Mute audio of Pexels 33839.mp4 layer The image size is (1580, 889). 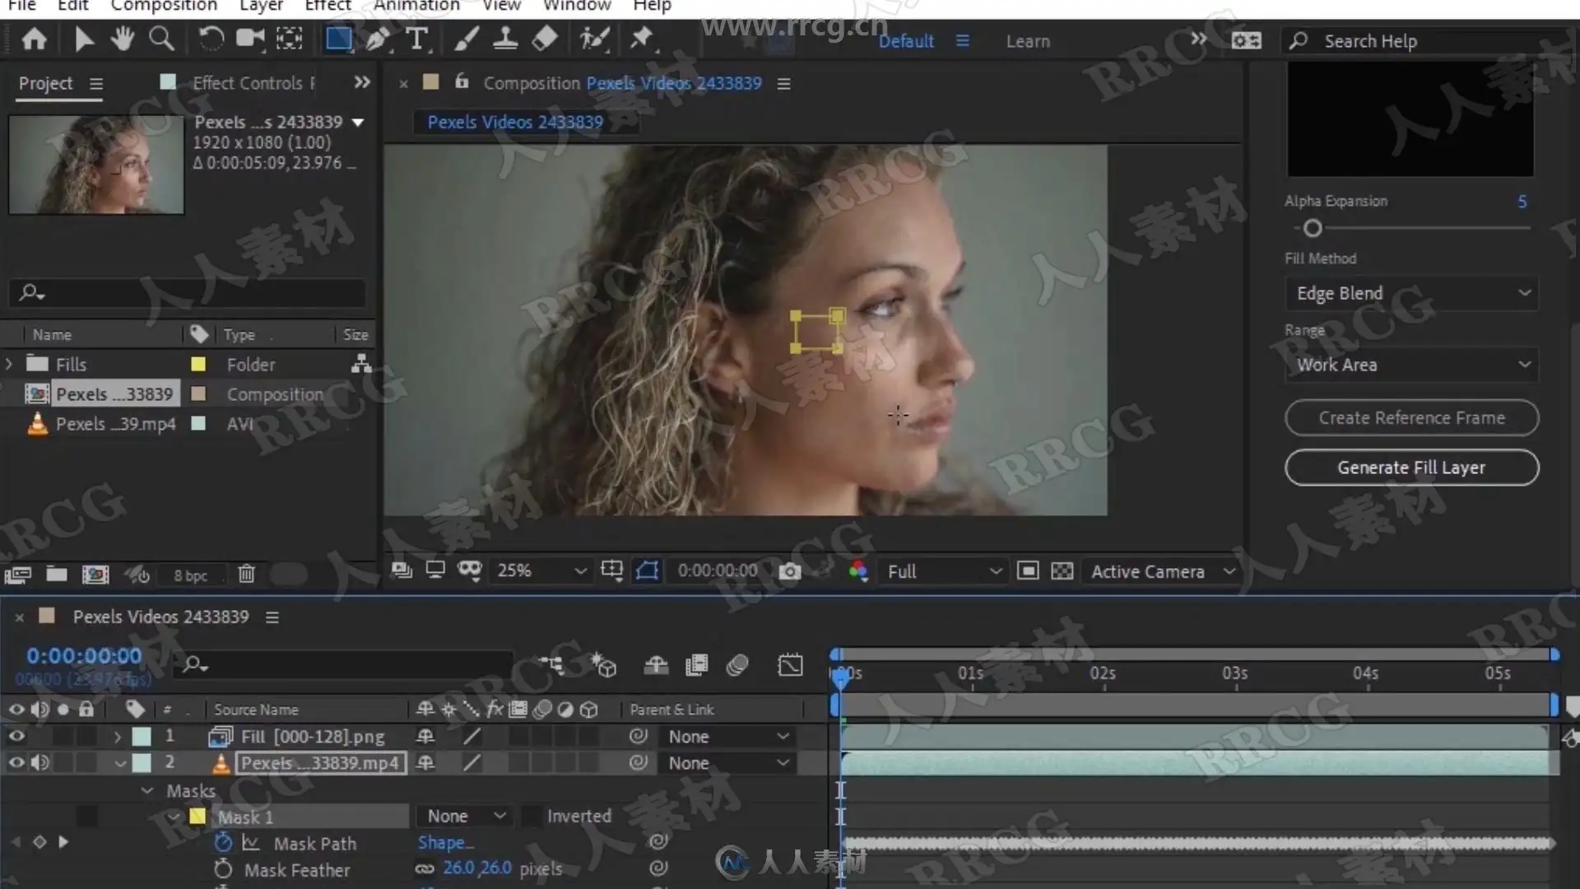pos(39,762)
